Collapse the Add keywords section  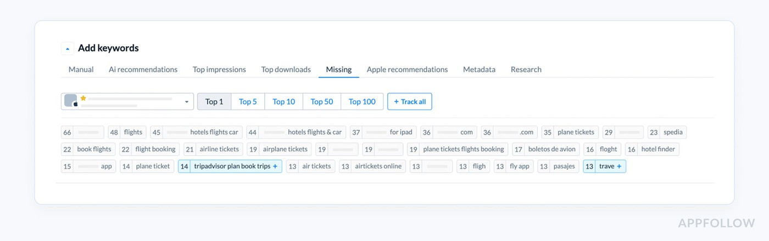click(x=67, y=48)
